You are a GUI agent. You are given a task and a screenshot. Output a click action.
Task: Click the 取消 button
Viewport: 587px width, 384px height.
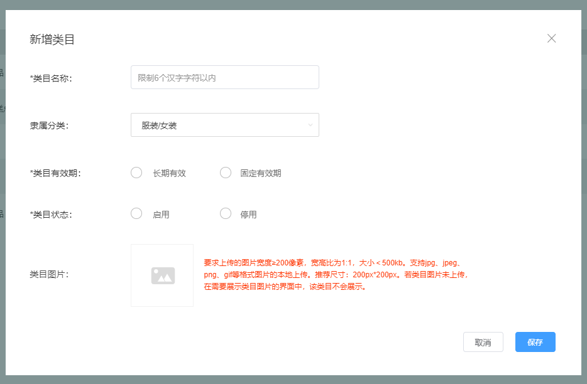click(483, 342)
